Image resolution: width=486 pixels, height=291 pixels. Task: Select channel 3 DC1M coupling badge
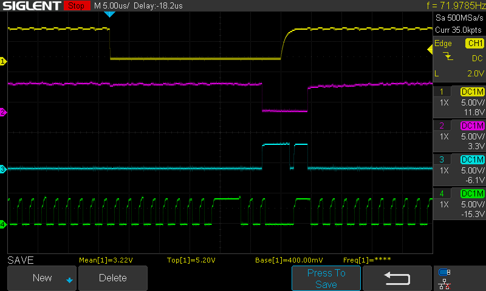click(x=473, y=159)
